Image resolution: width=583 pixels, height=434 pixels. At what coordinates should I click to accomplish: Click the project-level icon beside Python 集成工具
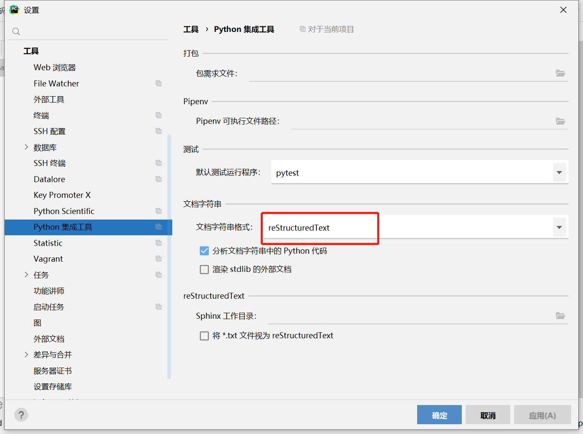[x=159, y=227]
